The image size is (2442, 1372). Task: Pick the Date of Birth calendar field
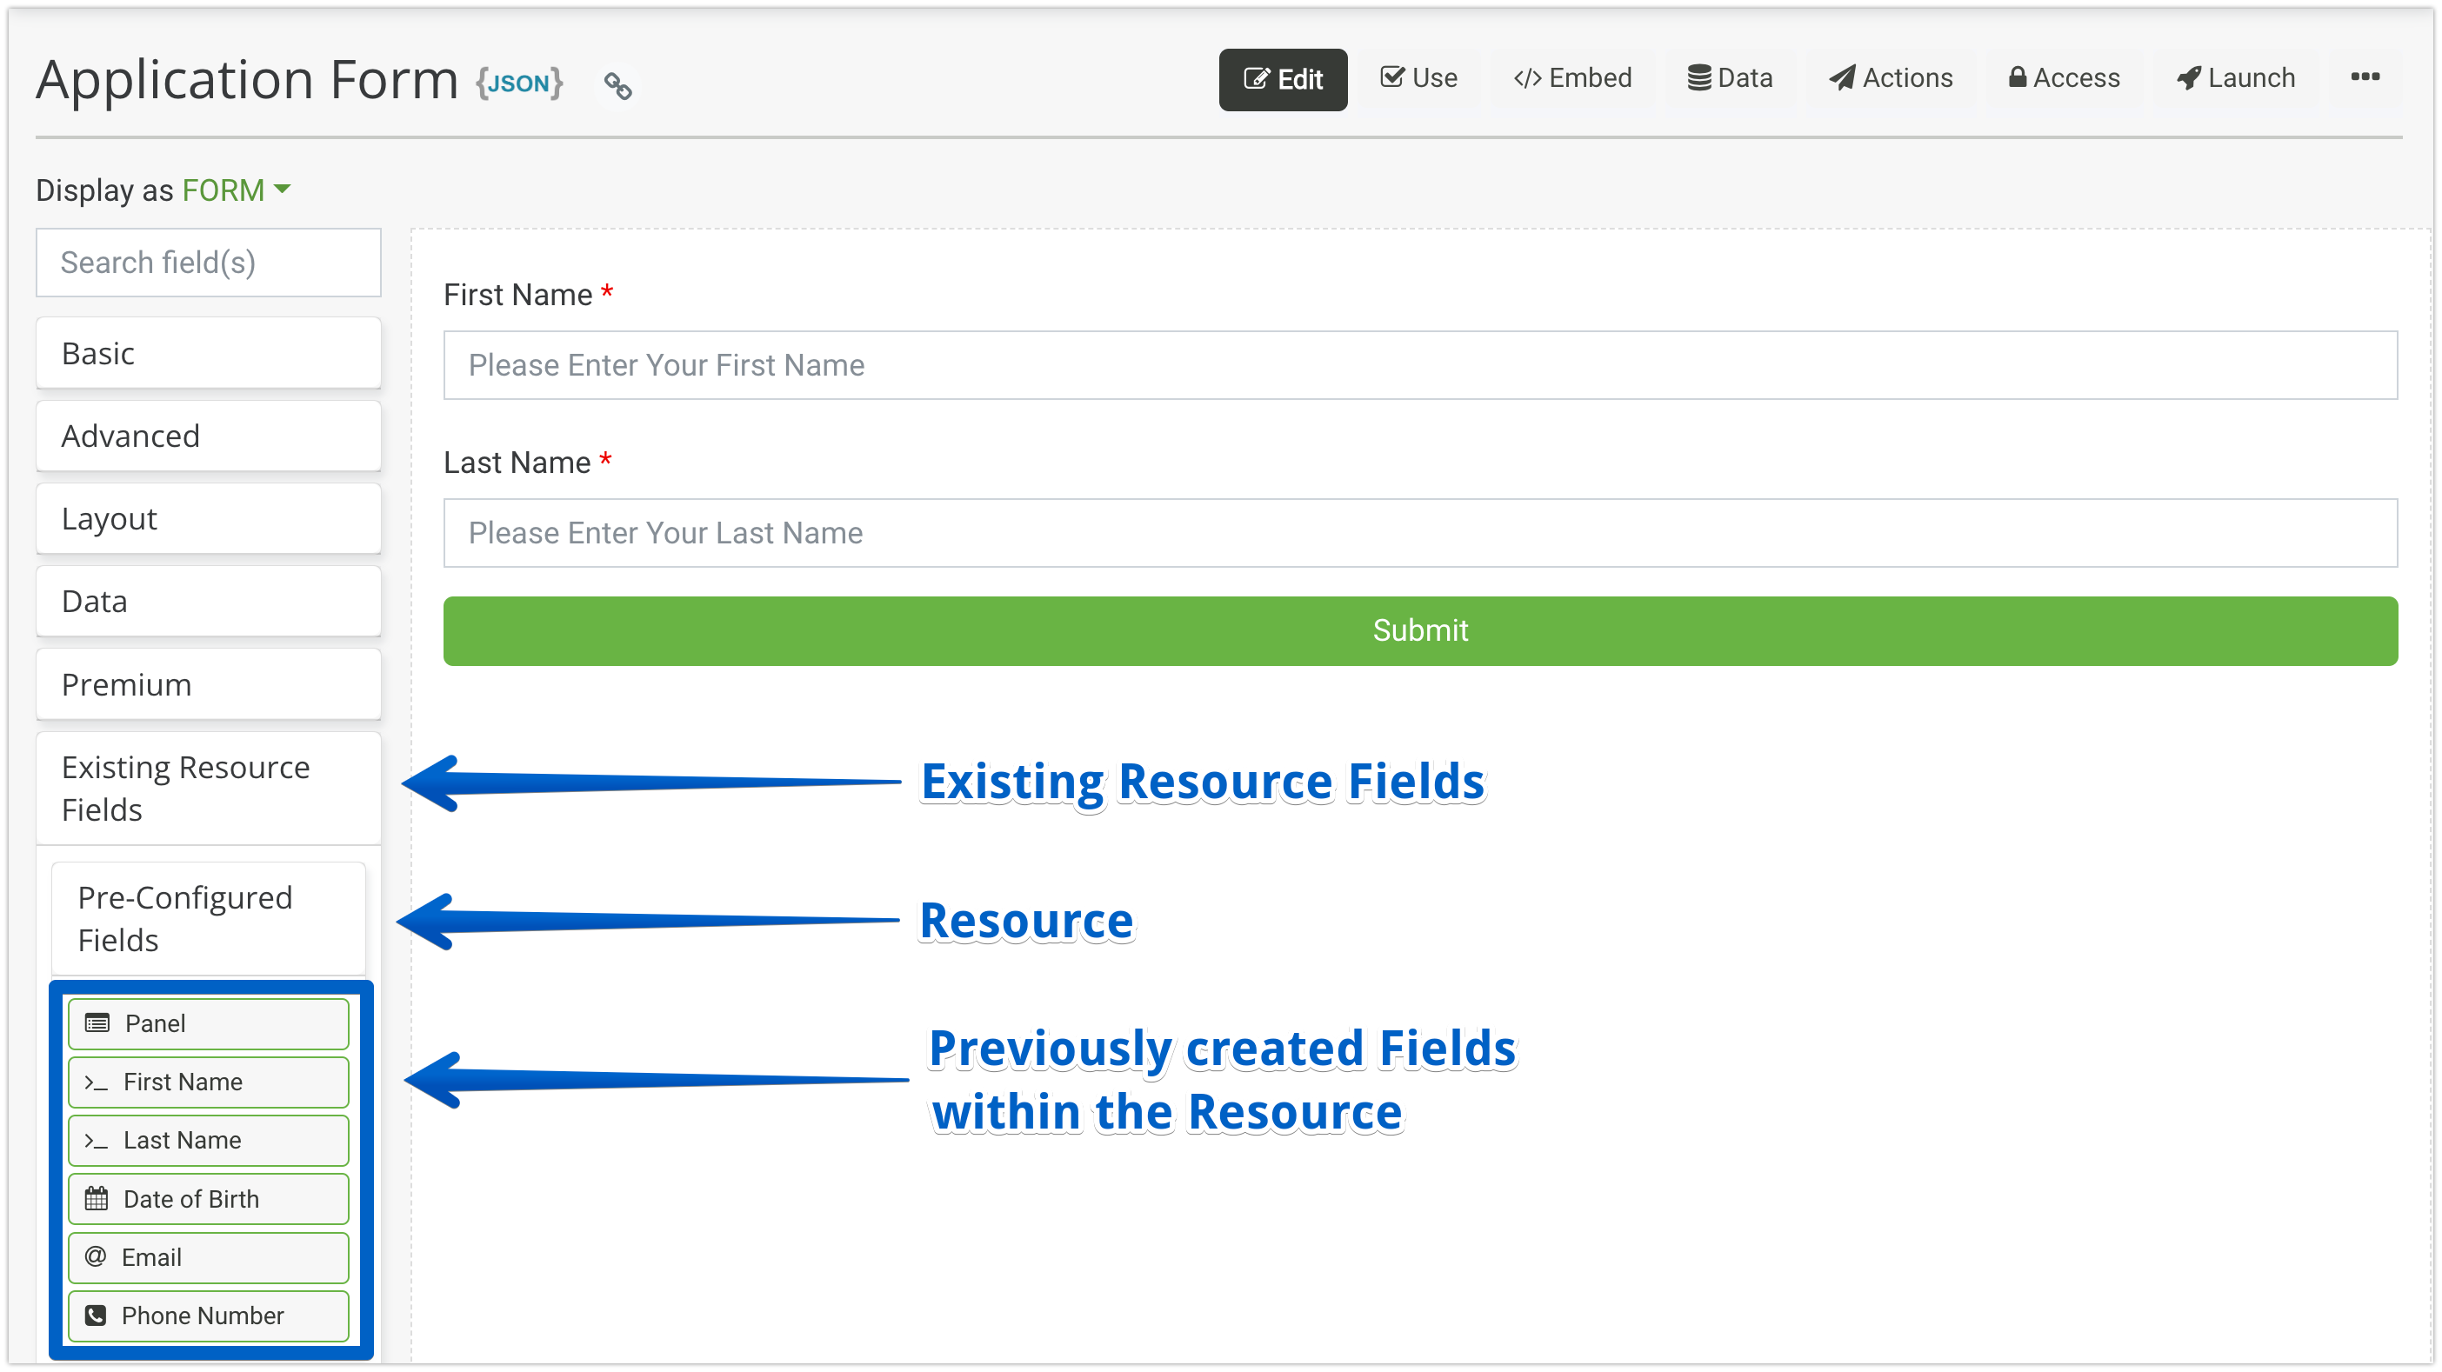(208, 1199)
